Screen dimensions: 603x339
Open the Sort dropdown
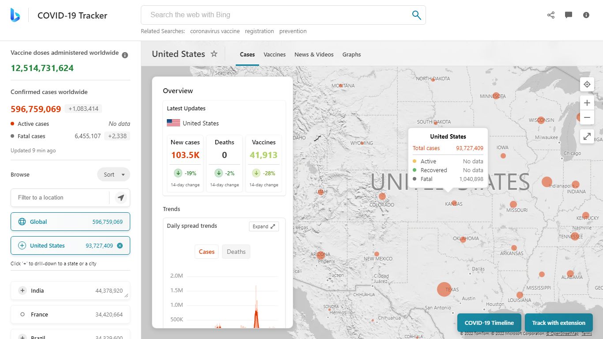click(x=114, y=174)
